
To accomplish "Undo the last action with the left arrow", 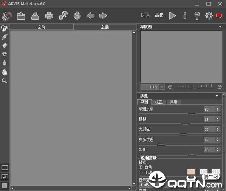I will point(91,15).
